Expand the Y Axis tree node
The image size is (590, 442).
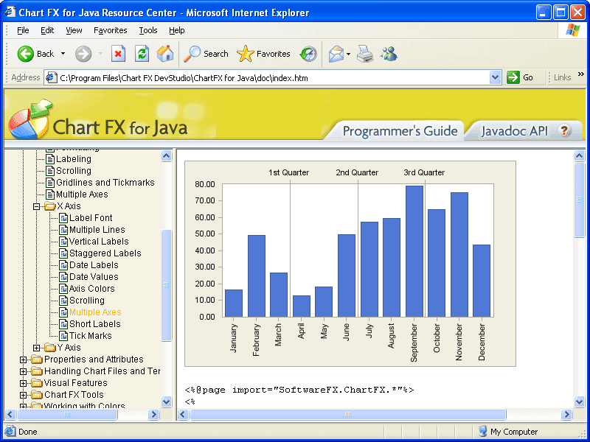[36, 348]
